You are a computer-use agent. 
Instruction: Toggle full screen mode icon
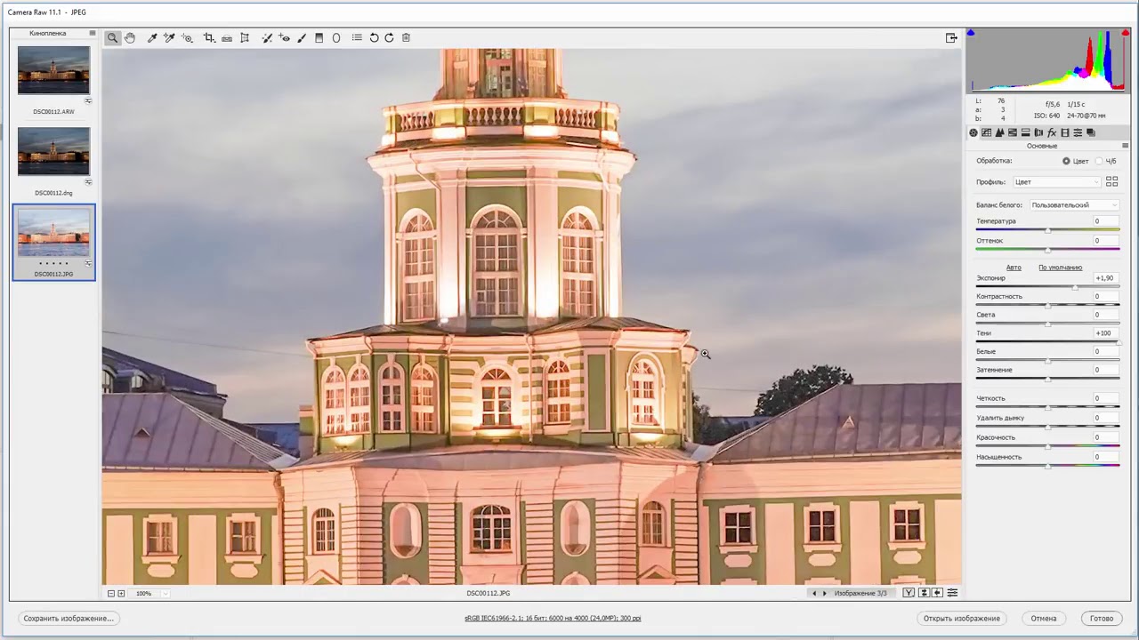(951, 38)
